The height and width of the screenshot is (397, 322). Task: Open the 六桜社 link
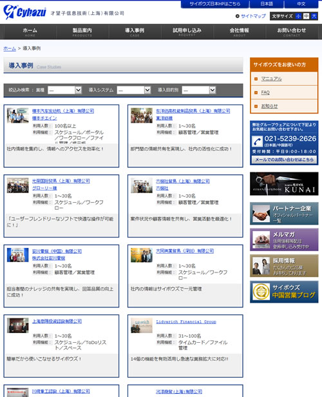[162, 188]
